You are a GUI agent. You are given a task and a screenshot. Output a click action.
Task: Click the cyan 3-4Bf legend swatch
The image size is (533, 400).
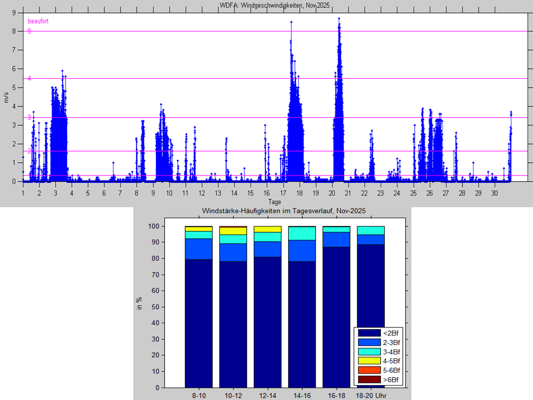(368, 352)
